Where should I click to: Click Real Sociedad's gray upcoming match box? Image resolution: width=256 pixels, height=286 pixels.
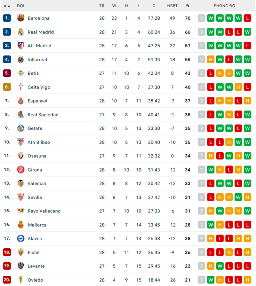click(201, 115)
